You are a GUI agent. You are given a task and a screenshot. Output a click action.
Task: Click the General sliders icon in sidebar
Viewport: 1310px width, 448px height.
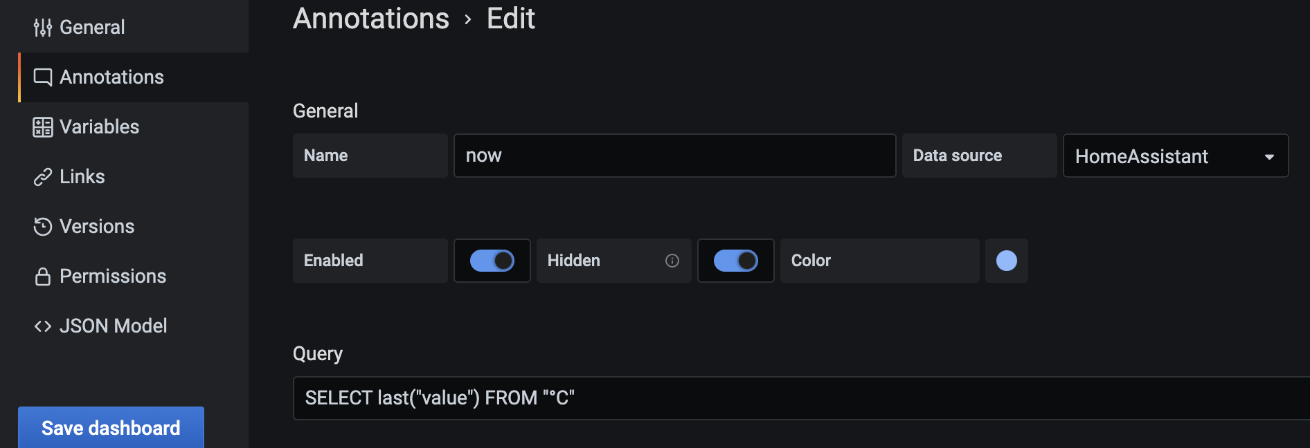point(42,27)
